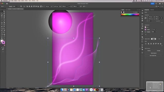The height and width of the screenshot is (92, 164).
Task: Click the Arrange quick action button
Action: (x=158, y=51)
